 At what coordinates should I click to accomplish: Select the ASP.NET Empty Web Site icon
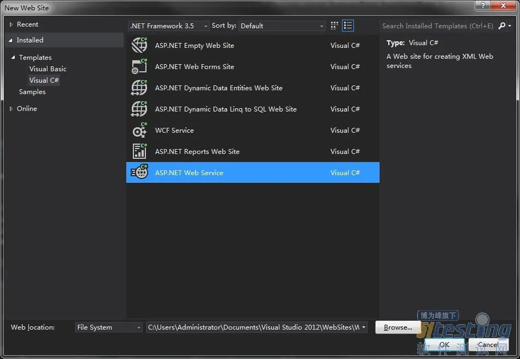coord(139,45)
